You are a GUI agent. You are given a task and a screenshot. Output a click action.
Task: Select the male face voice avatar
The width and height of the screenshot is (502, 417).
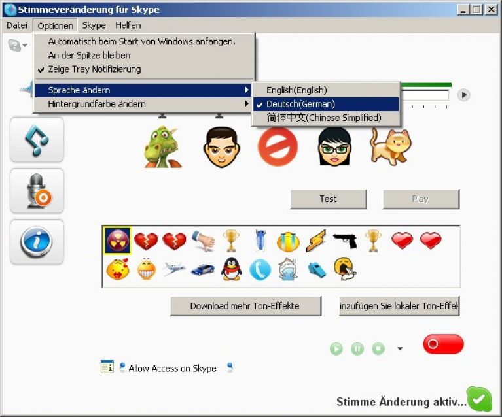pos(221,147)
